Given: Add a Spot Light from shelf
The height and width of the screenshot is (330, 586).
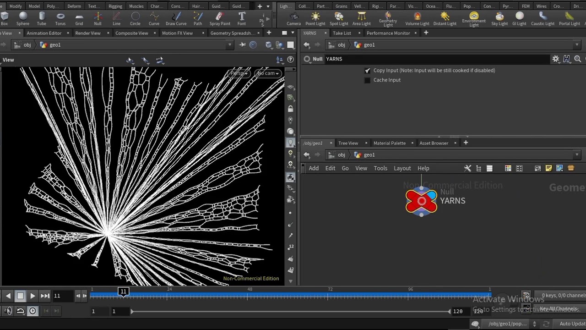Looking at the screenshot, I should (x=339, y=19).
